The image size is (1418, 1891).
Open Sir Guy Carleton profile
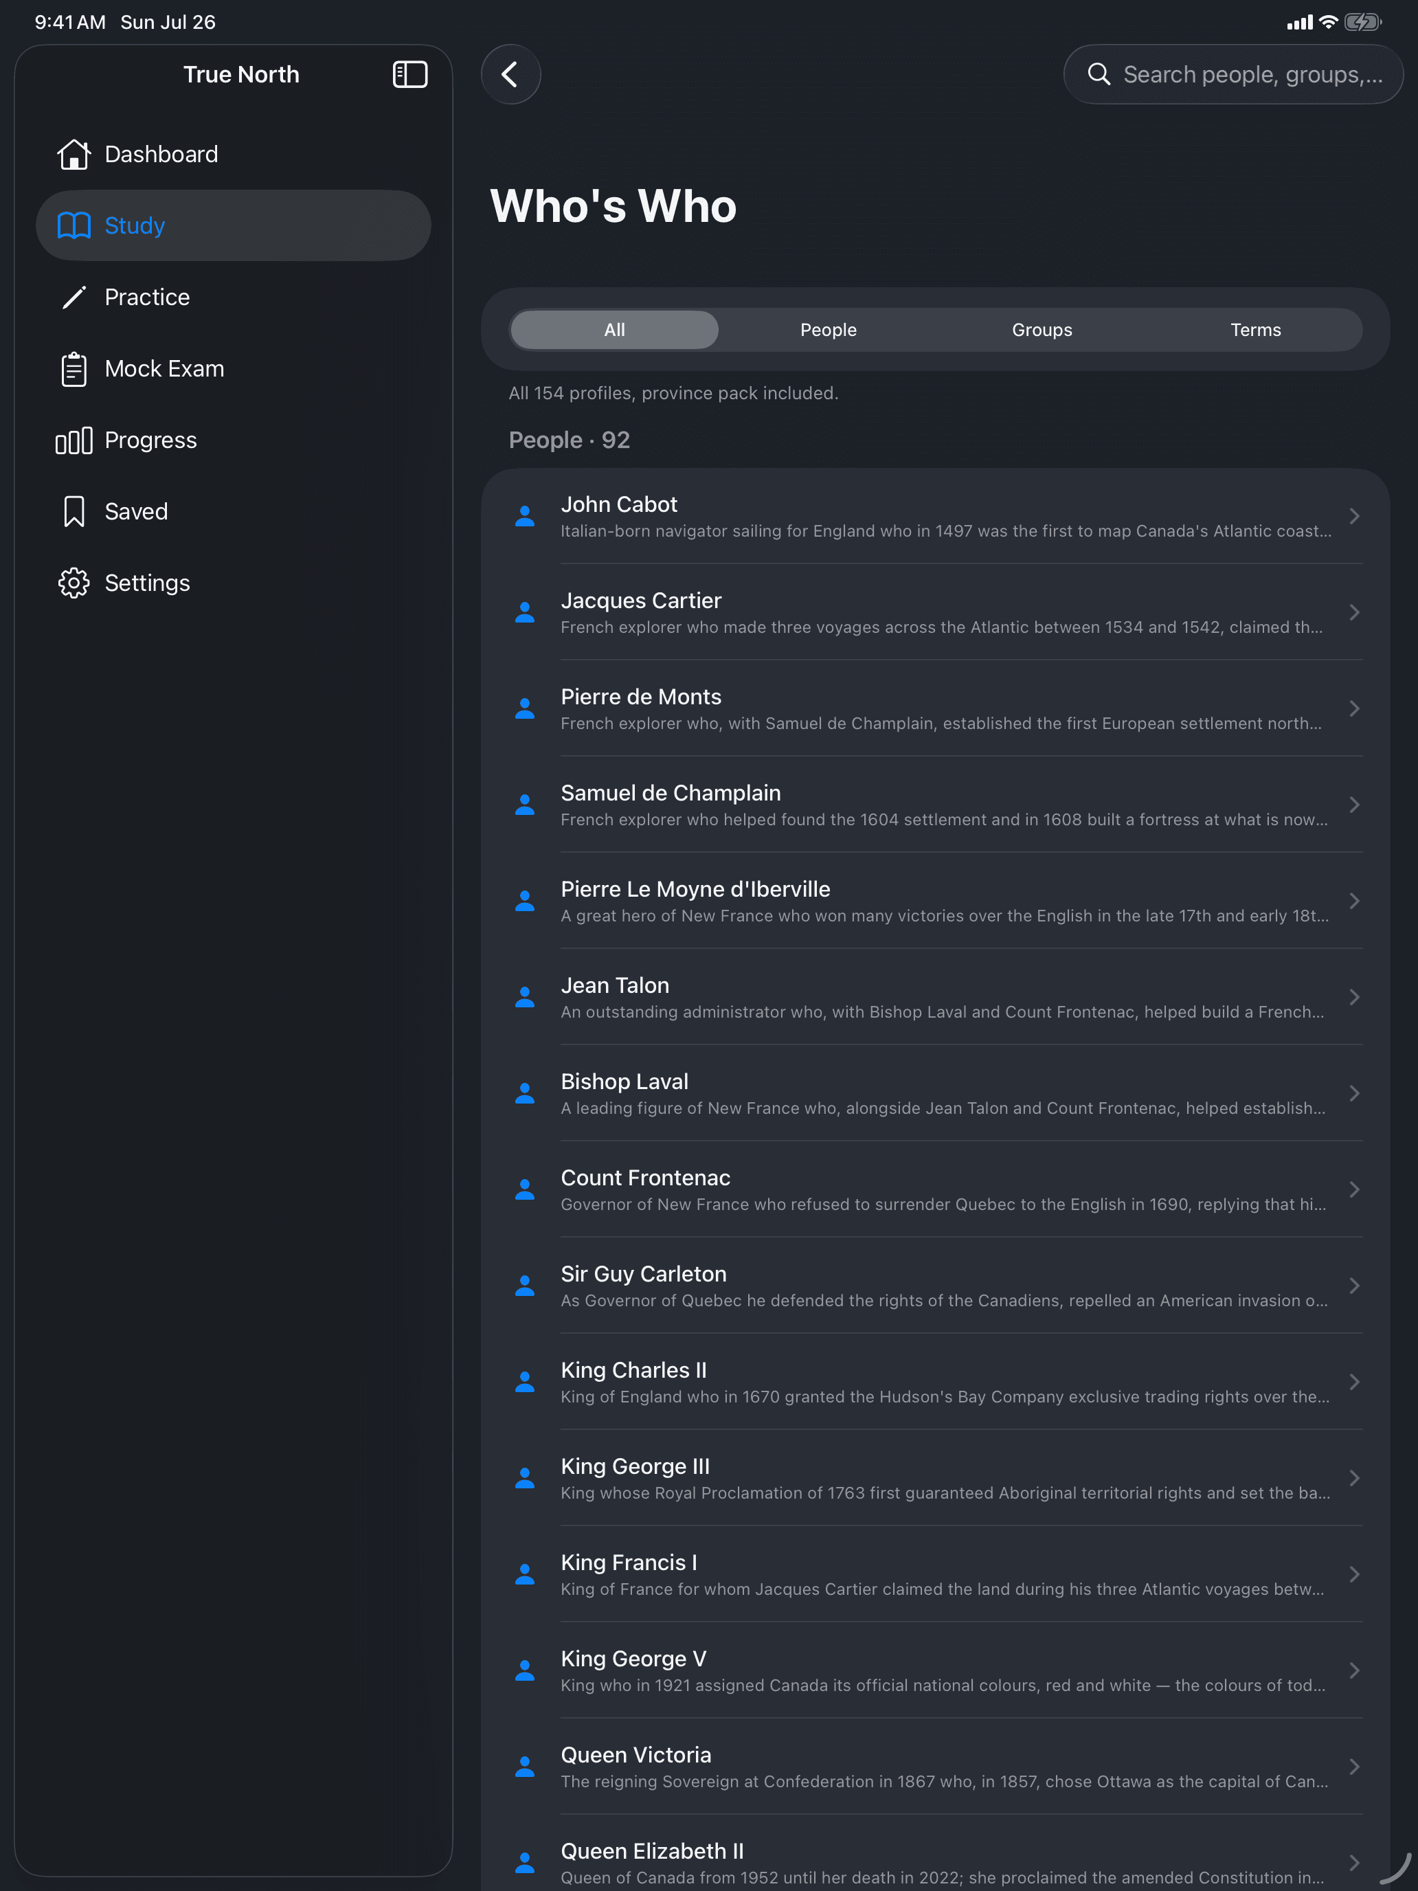click(935, 1286)
